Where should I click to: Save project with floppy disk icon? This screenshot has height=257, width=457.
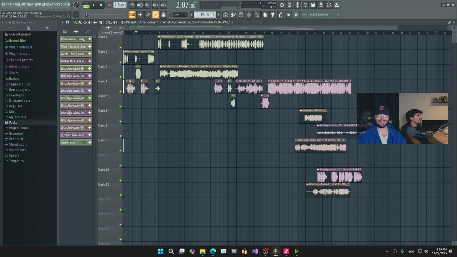(x=313, y=5)
